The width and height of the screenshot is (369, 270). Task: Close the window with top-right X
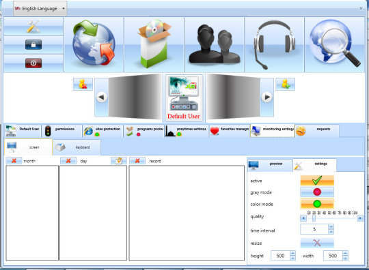(x=361, y=9)
